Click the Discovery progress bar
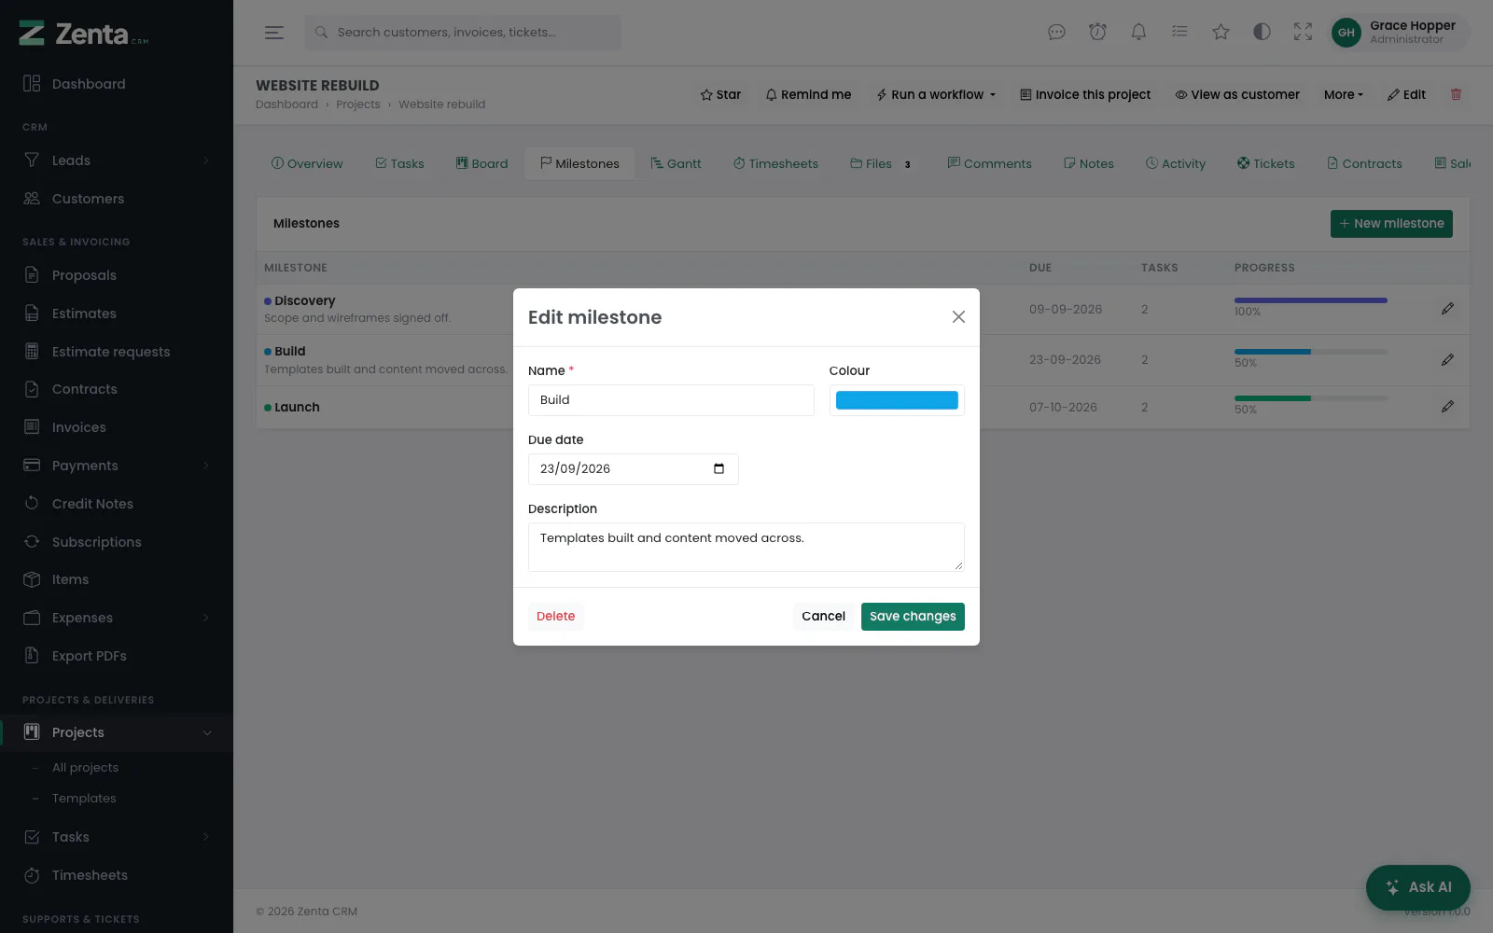 1310,300
